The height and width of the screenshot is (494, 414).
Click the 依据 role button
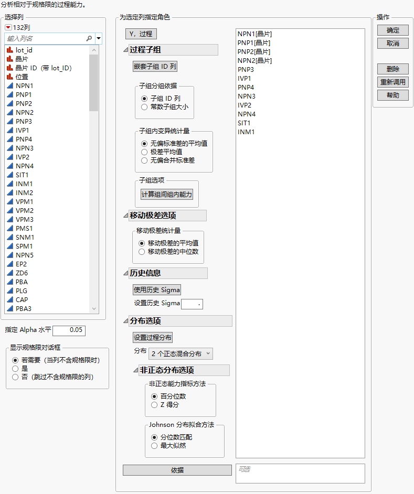click(177, 470)
